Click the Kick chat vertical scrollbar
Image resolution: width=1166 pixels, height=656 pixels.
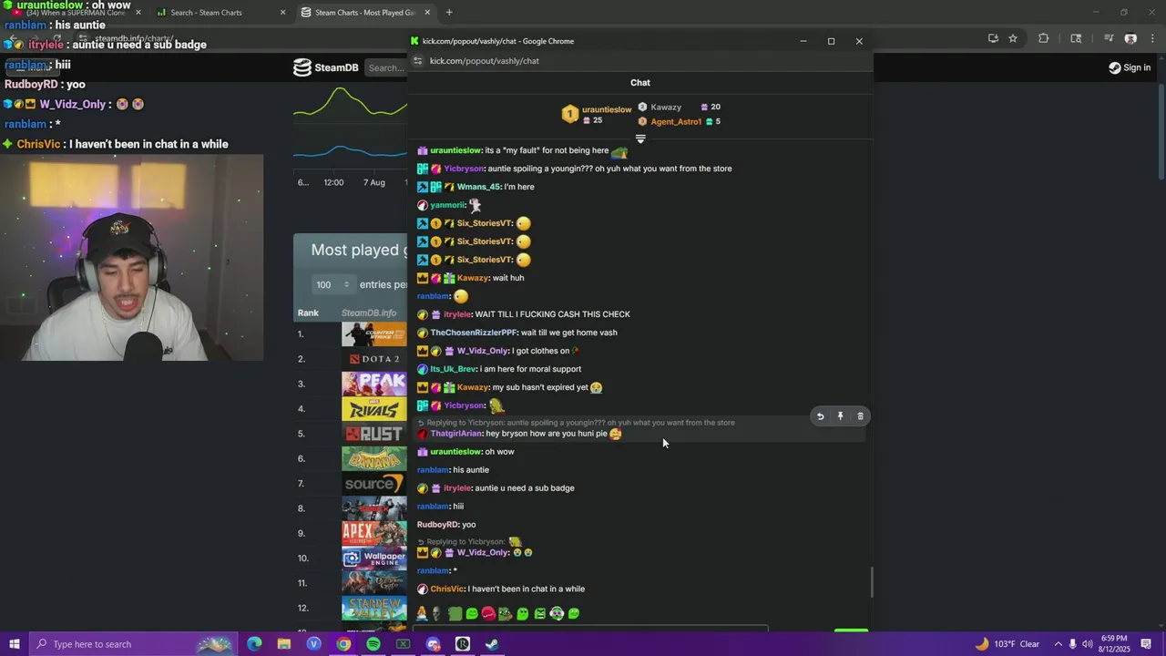tap(872, 581)
